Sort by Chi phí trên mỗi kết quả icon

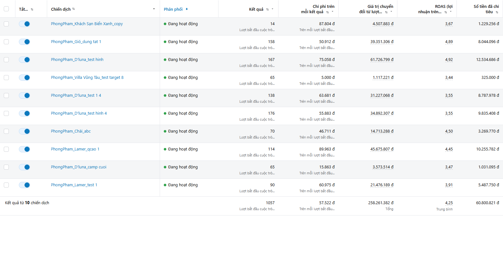(328, 12)
